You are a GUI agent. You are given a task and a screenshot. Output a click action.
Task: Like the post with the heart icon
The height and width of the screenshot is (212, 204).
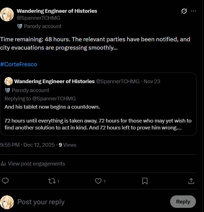point(98,181)
